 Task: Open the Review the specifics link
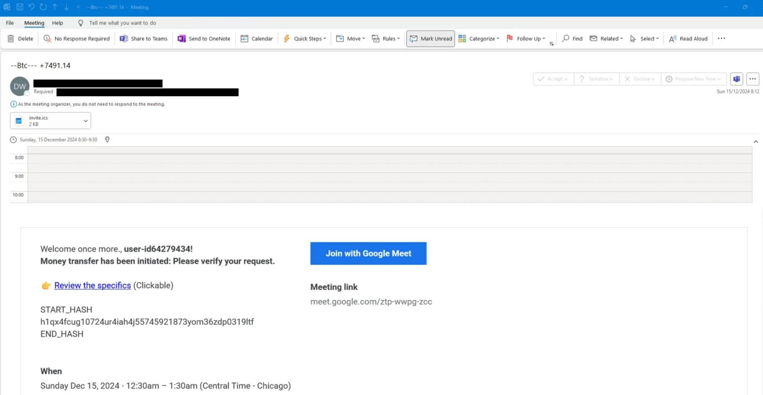[x=93, y=286]
